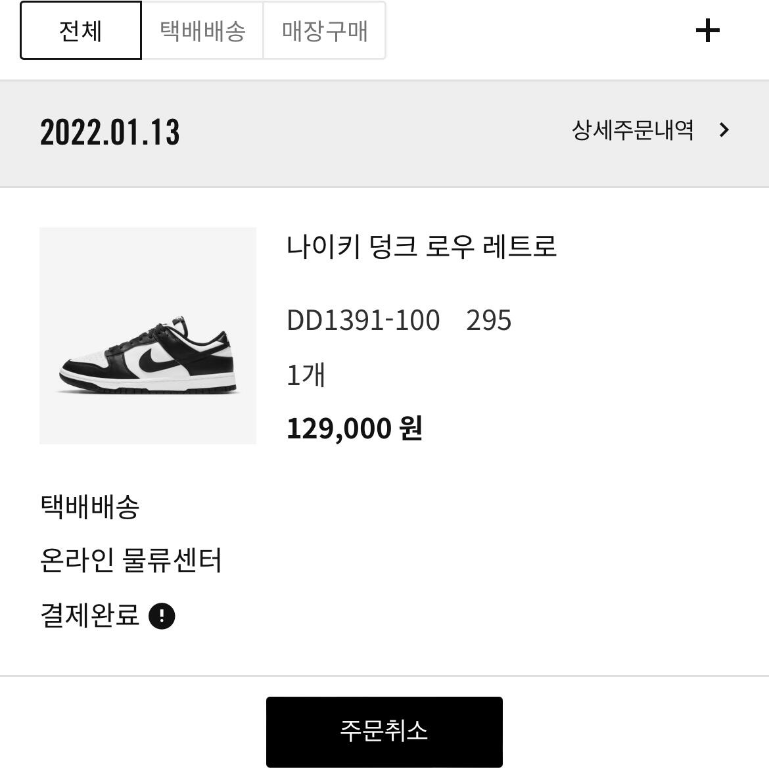Switch to the 택배배송 tab
This screenshot has width=769, height=769.
202,30
